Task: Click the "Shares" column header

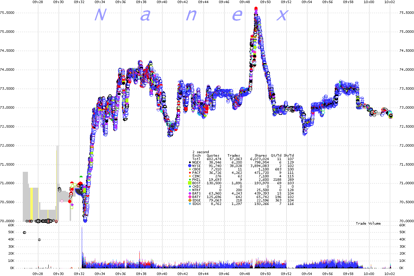Action: [x=260, y=156]
